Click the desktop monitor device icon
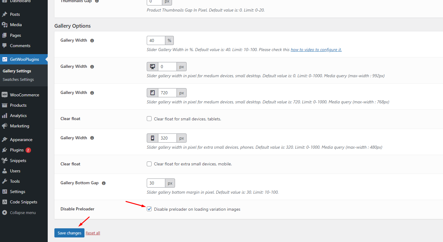Image resolution: width=443 pixels, height=242 pixels. 153,67
